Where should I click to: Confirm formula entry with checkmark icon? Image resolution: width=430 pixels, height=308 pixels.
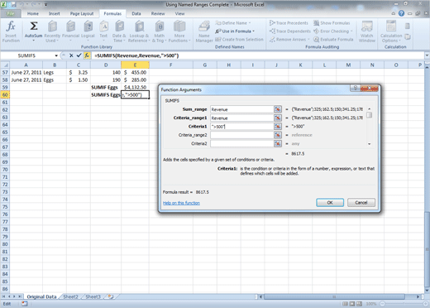[79, 55]
